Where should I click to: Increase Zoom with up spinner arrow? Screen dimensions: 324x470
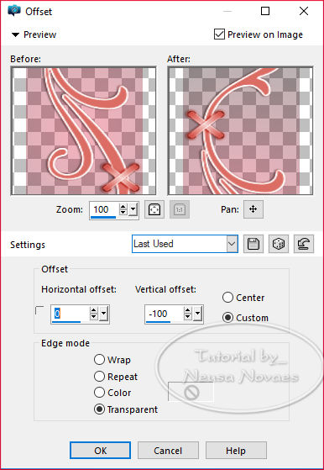[x=123, y=207]
